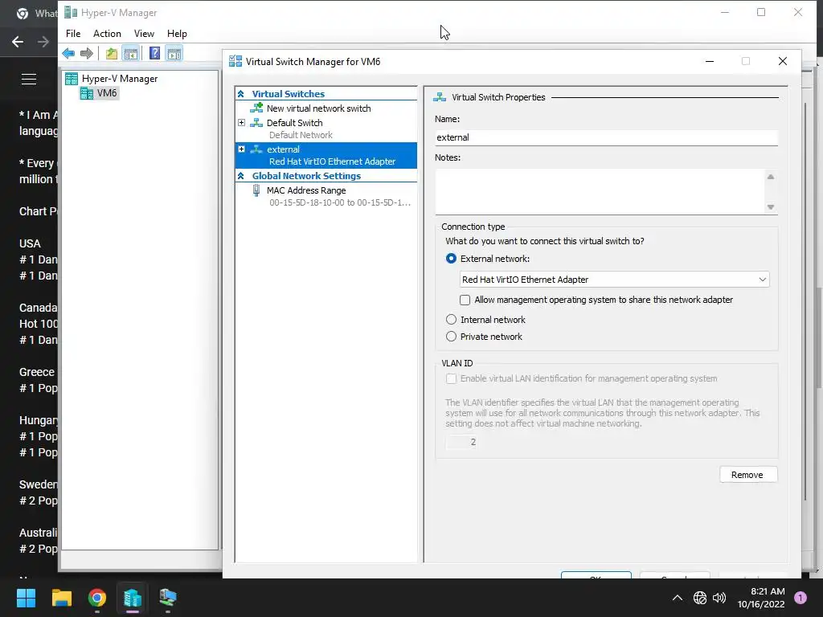Open the Help question mark toolbar icon
Screen dimensions: 823x617
154,53
